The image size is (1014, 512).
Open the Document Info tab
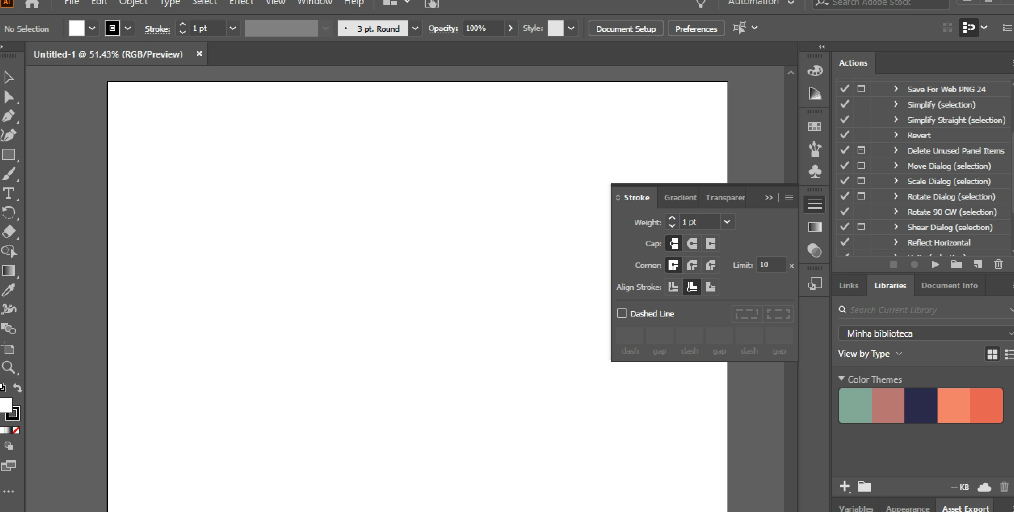click(x=949, y=286)
